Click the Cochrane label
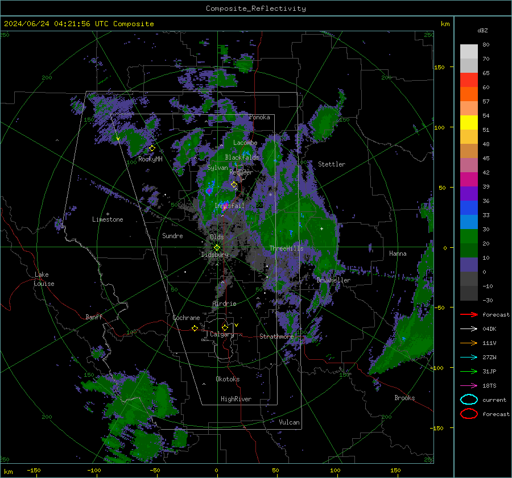Screen dimensions: 512x478 [186, 318]
